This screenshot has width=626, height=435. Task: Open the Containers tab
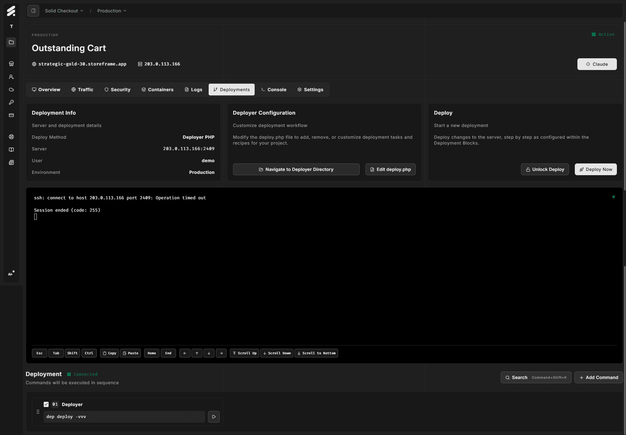tap(157, 90)
